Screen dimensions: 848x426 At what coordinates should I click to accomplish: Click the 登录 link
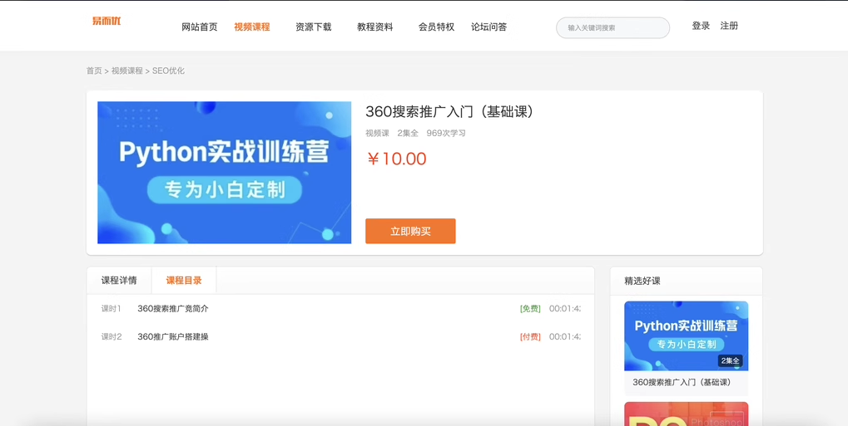(x=701, y=26)
